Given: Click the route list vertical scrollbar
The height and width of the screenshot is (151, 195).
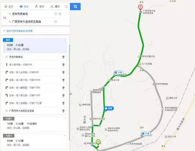Looking at the screenshot, I should click(x=69, y=92).
